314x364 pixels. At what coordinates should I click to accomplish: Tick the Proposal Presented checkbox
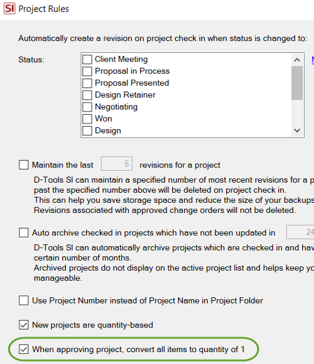[87, 83]
